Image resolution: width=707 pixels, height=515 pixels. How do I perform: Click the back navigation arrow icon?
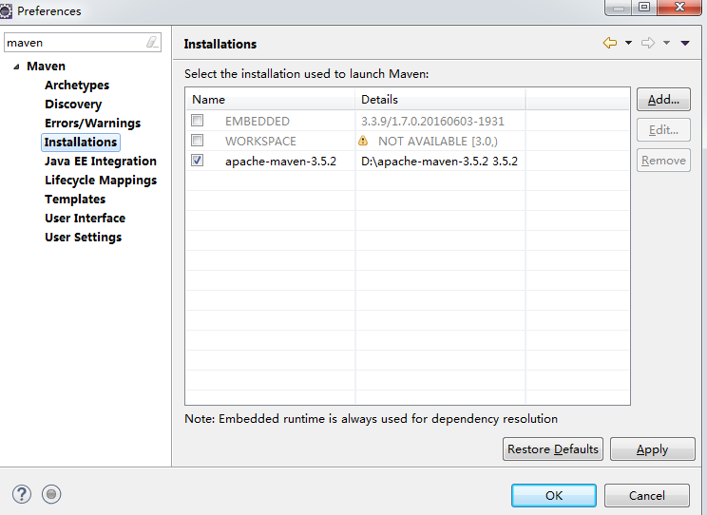(x=610, y=44)
